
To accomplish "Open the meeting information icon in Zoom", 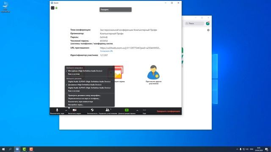I will (x=53, y=8).
